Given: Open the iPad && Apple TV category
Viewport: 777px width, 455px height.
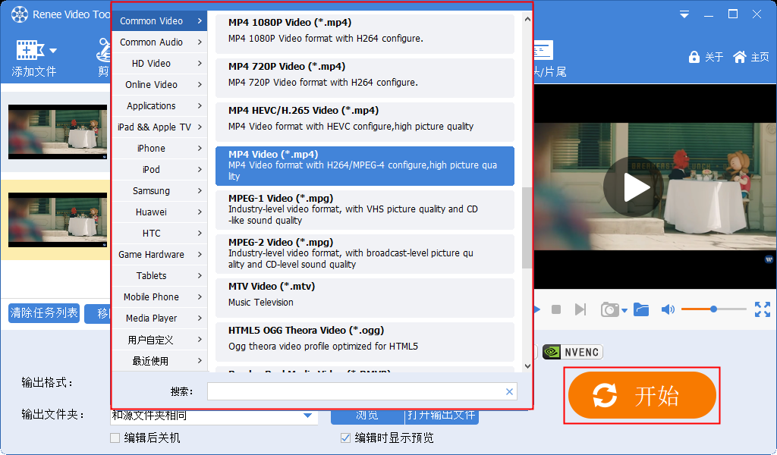Looking at the screenshot, I should click(x=159, y=127).
